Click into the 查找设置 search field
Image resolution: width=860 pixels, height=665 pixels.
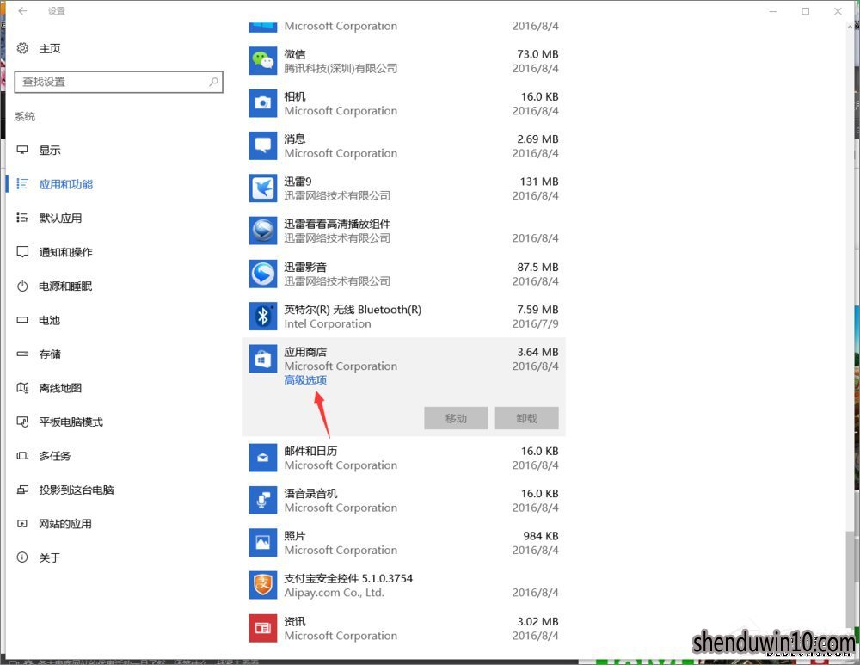pos(119,82)
